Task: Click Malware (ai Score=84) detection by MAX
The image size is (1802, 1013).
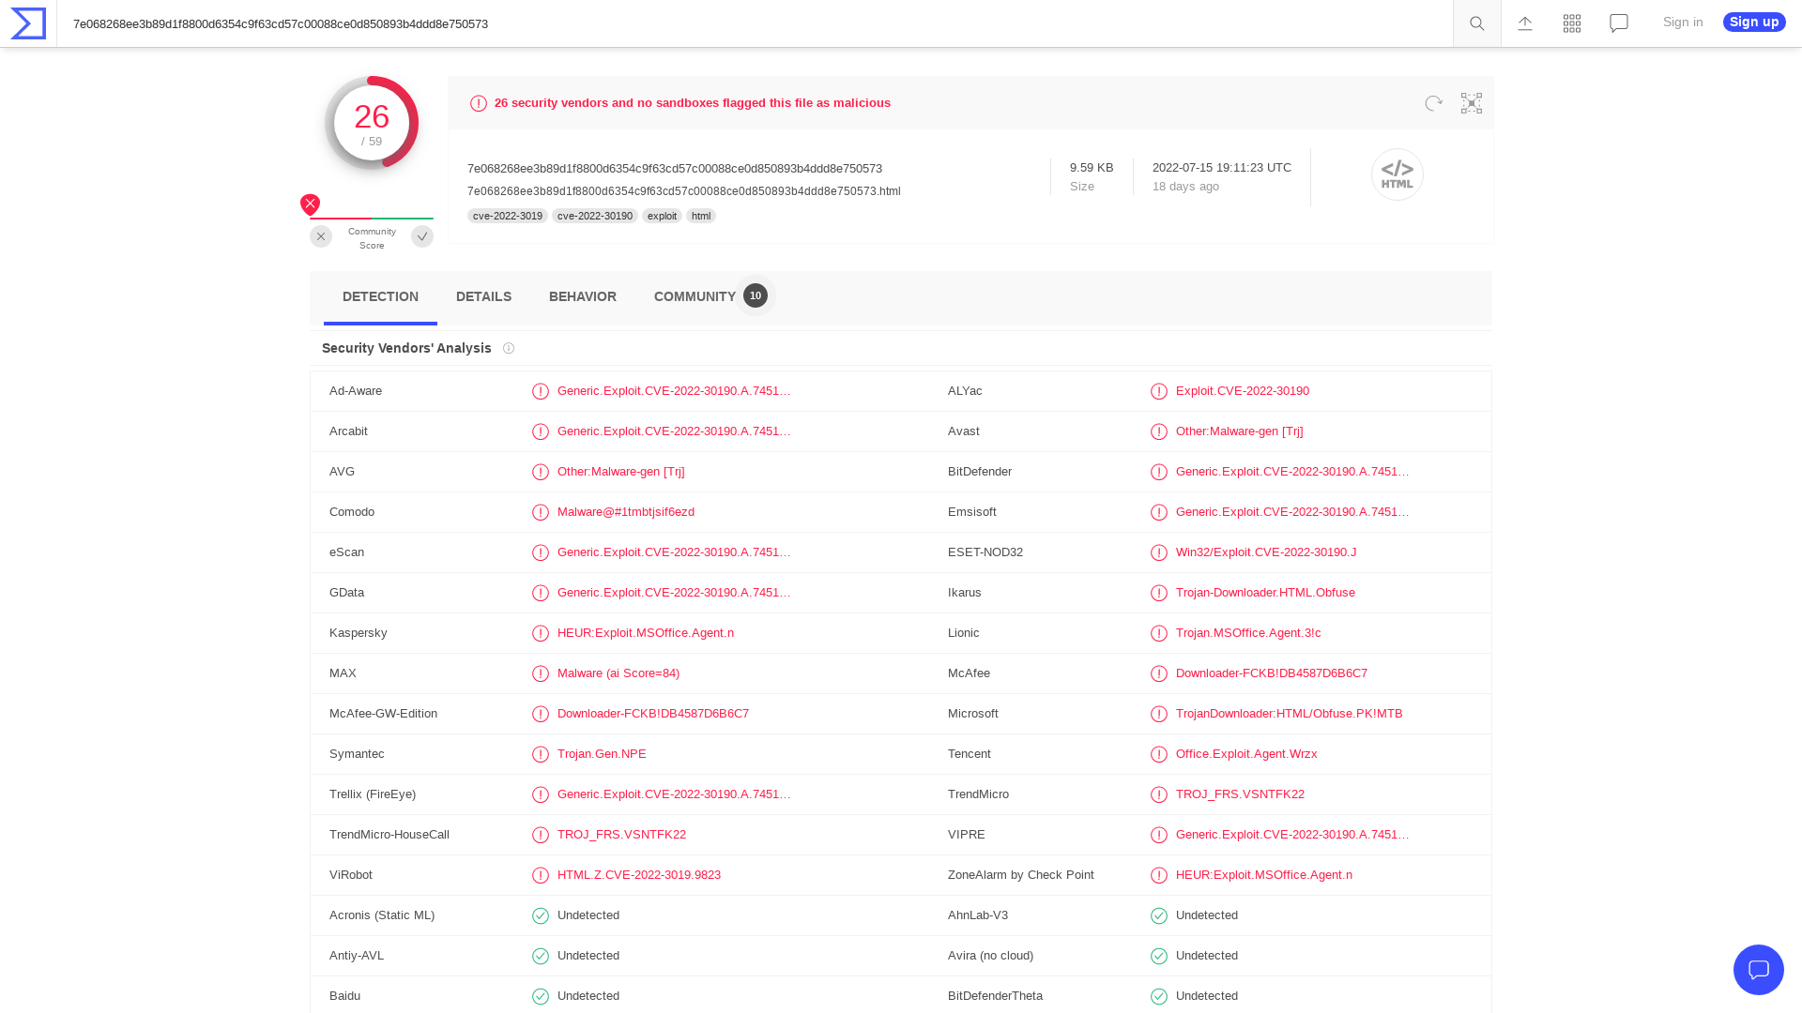Action: (618, 673)
